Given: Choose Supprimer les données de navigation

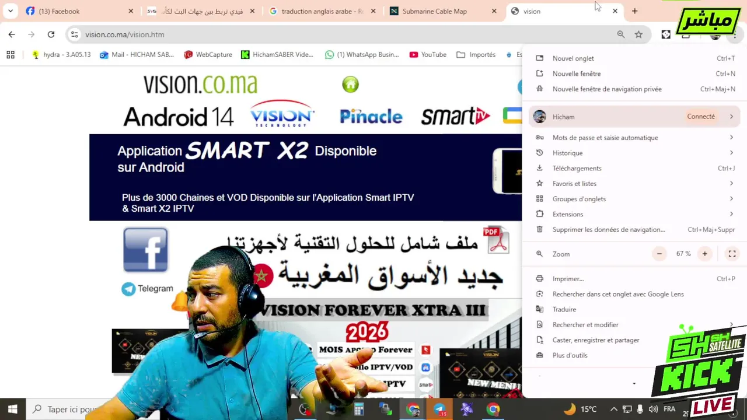Looking at the screenshot, I should (x=634, y=230).
